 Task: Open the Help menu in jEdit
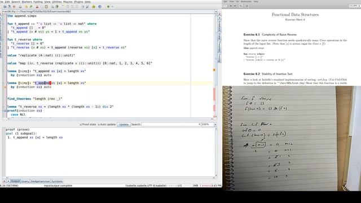[x=87, y=2]
